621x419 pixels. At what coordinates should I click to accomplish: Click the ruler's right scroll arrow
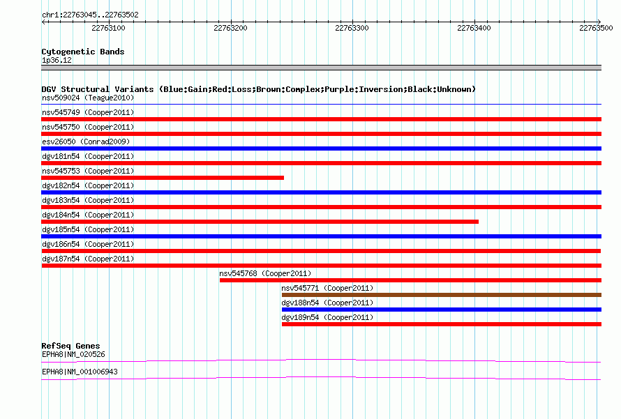[x=599, y=22]
